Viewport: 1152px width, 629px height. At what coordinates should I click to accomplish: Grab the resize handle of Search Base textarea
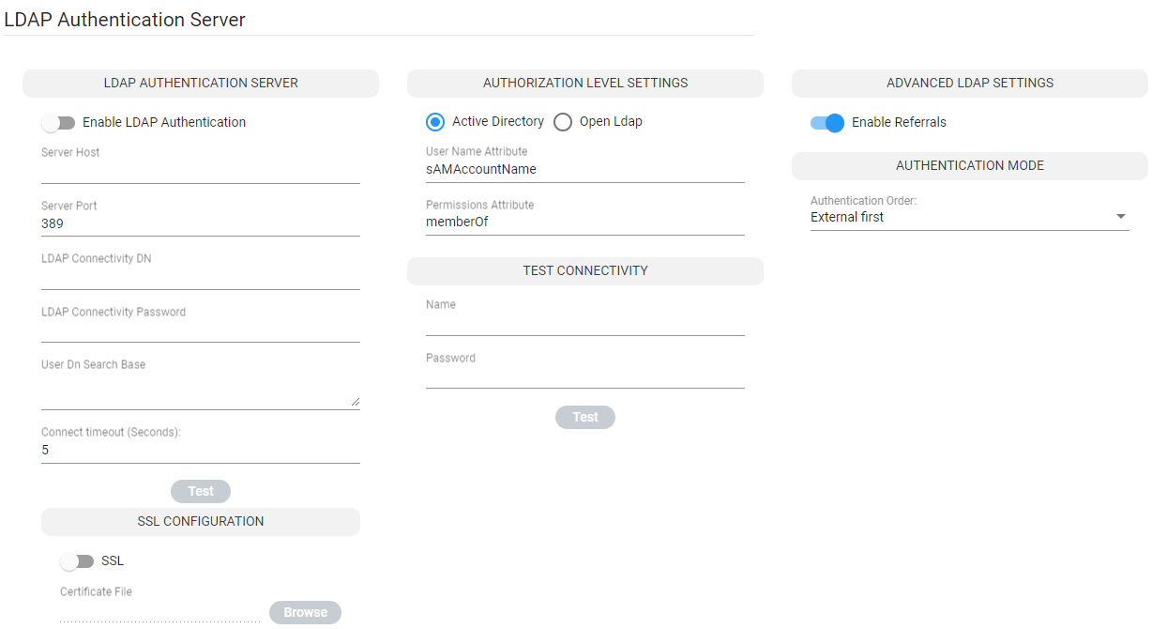[x=356, y=402]
